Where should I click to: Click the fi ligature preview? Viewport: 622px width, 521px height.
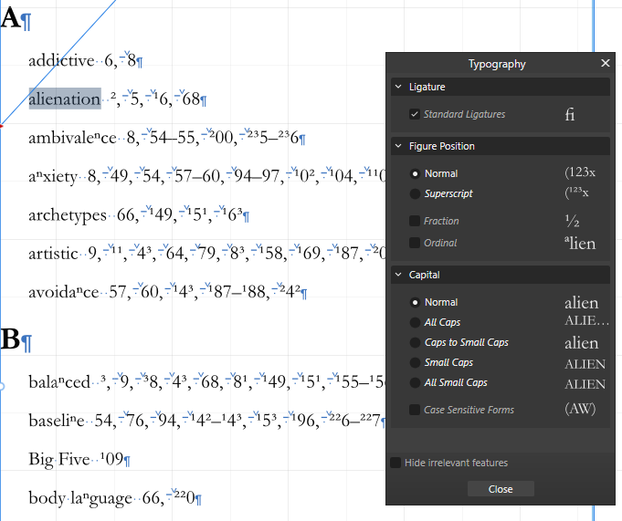point(570,114)
